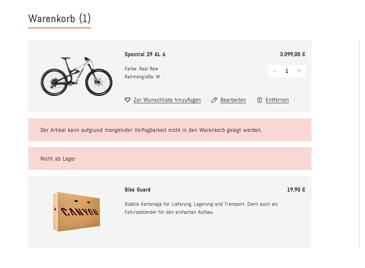Click the 19,90 € Bike Guard price
This screenshot has height=268, width=365.
296,190
